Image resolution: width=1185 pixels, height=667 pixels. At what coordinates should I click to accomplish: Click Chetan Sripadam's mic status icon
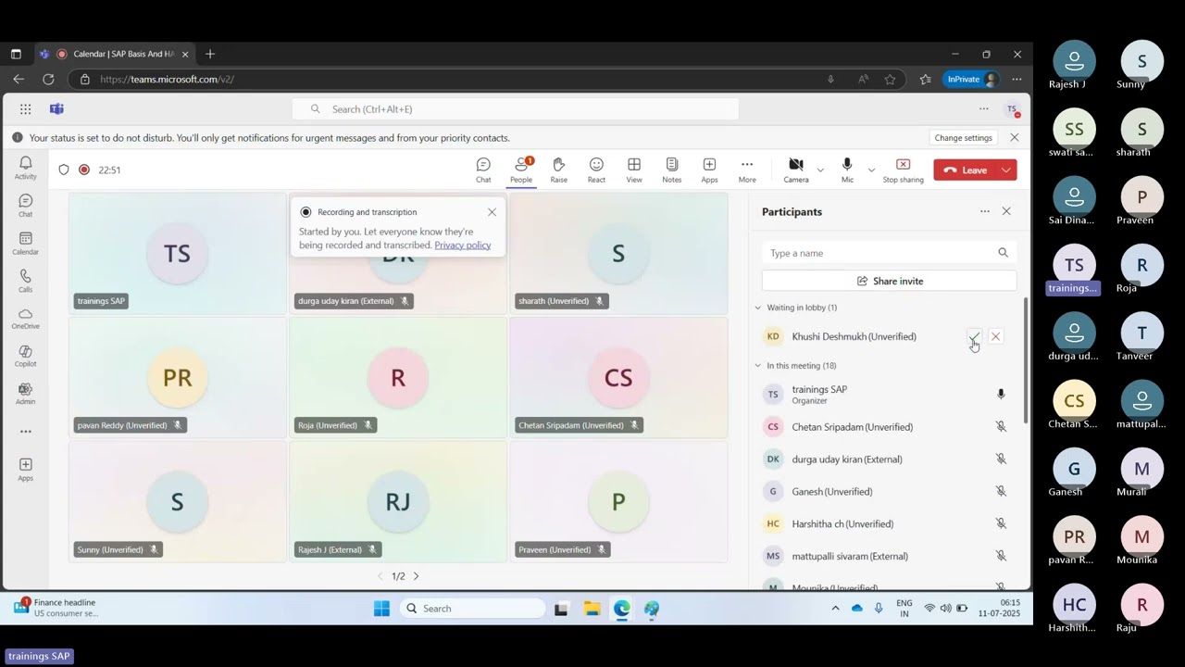click(1001, 427)
